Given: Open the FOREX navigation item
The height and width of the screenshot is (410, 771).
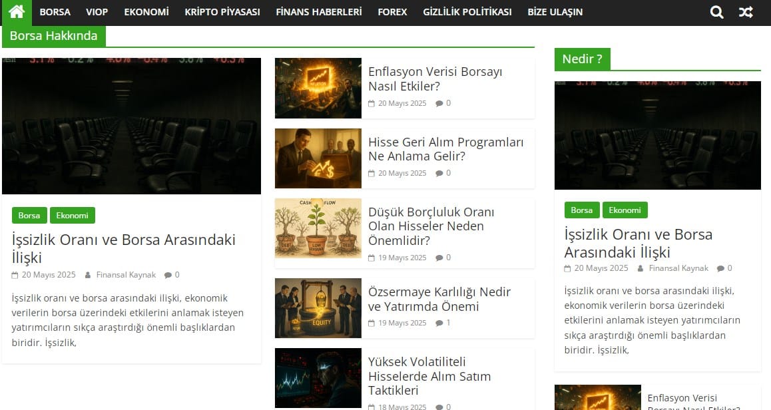Looking at the screenshot, I should tap(392, 12).
